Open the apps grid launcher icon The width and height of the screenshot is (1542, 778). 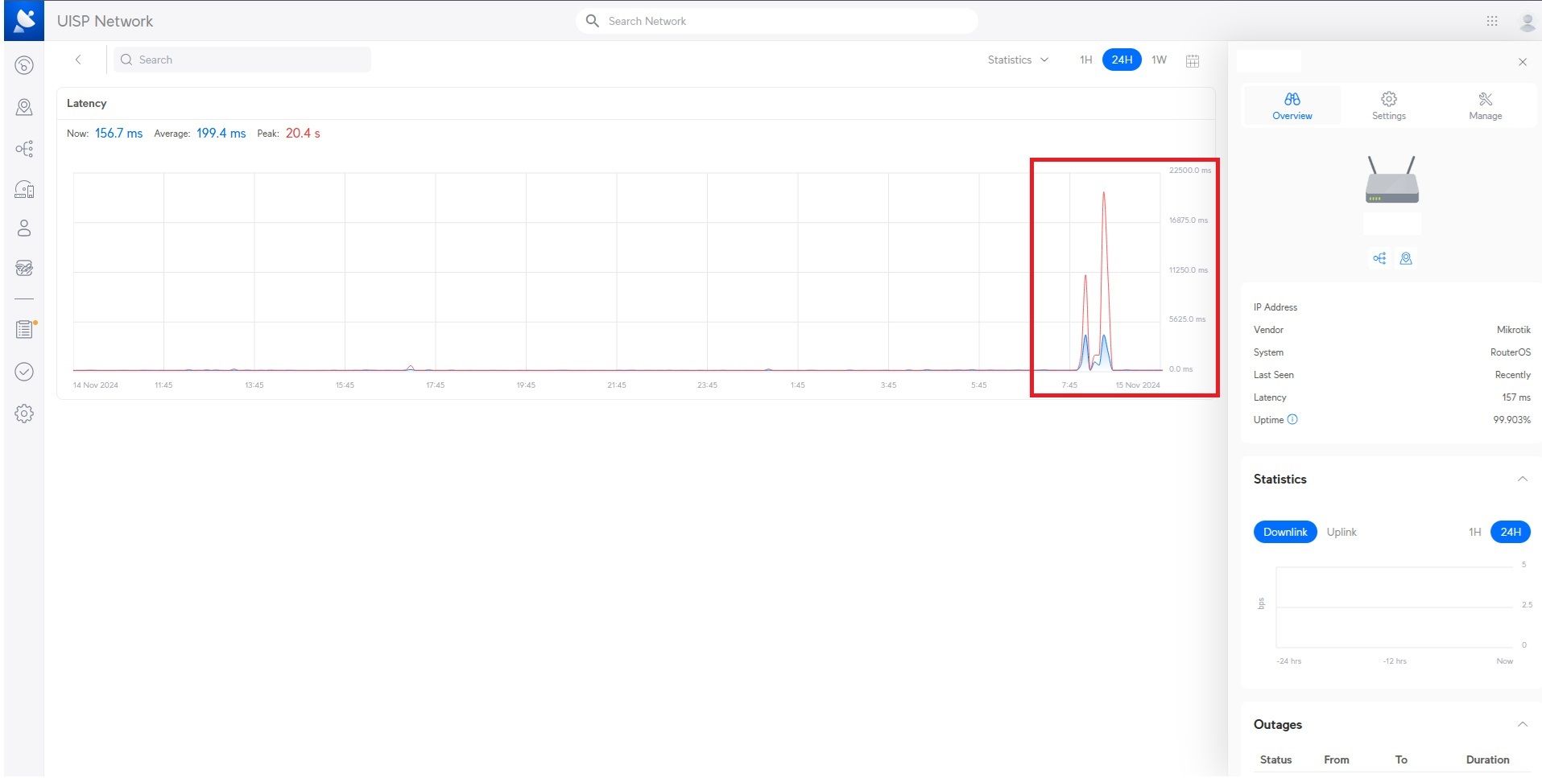(1491, 21)
